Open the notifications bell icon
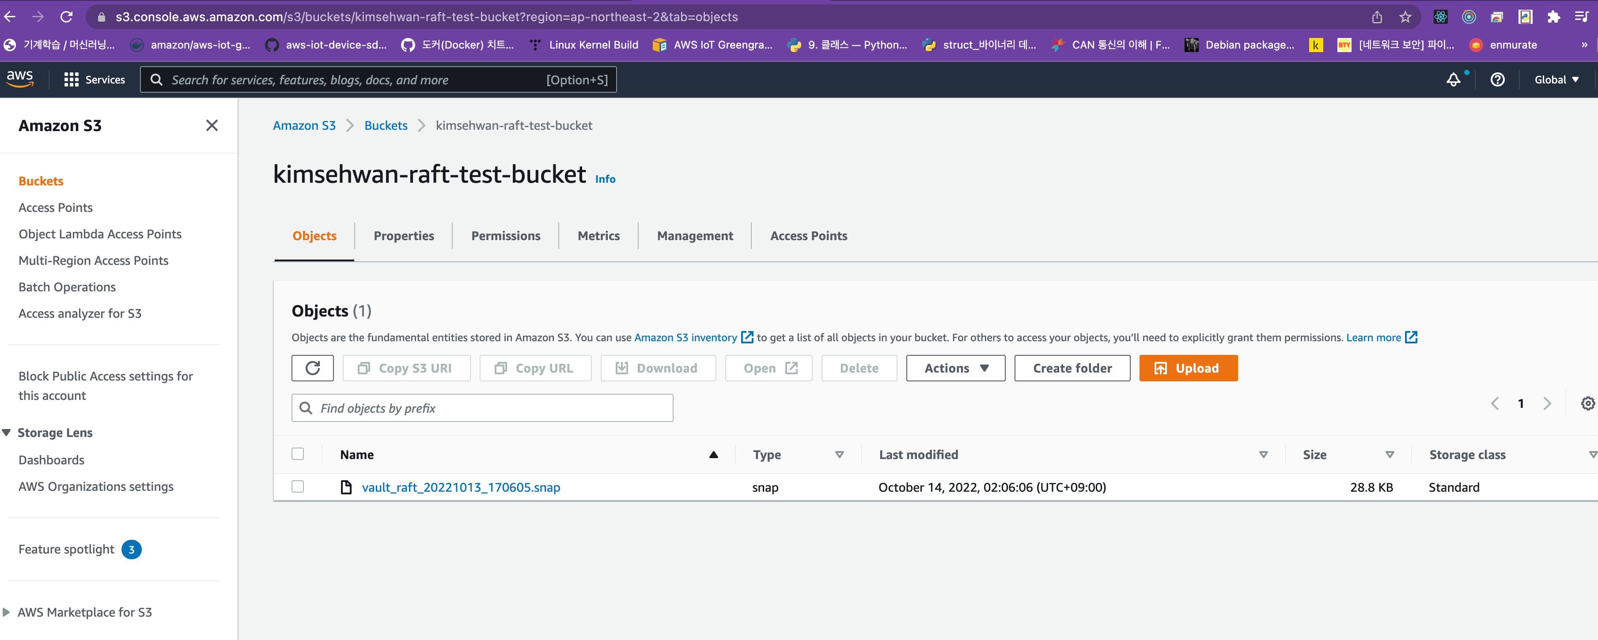 pyautogui.click(x=1453, y=79)
